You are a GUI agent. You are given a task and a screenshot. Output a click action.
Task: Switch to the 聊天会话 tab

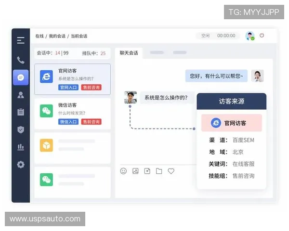point(129,53)
